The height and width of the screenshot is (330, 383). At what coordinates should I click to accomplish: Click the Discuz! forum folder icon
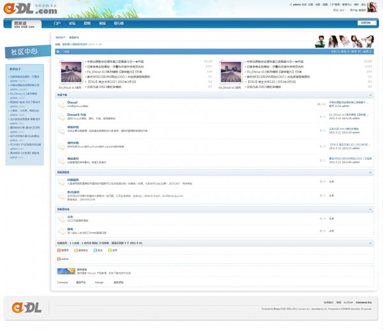61,103
